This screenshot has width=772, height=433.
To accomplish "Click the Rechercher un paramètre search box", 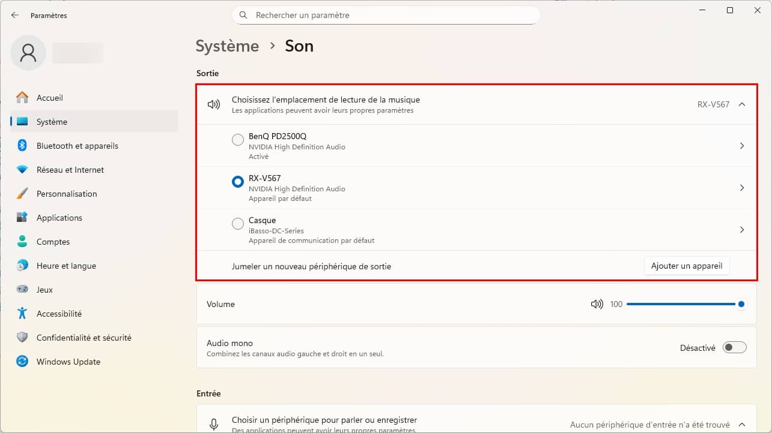I will coord(386,15).
